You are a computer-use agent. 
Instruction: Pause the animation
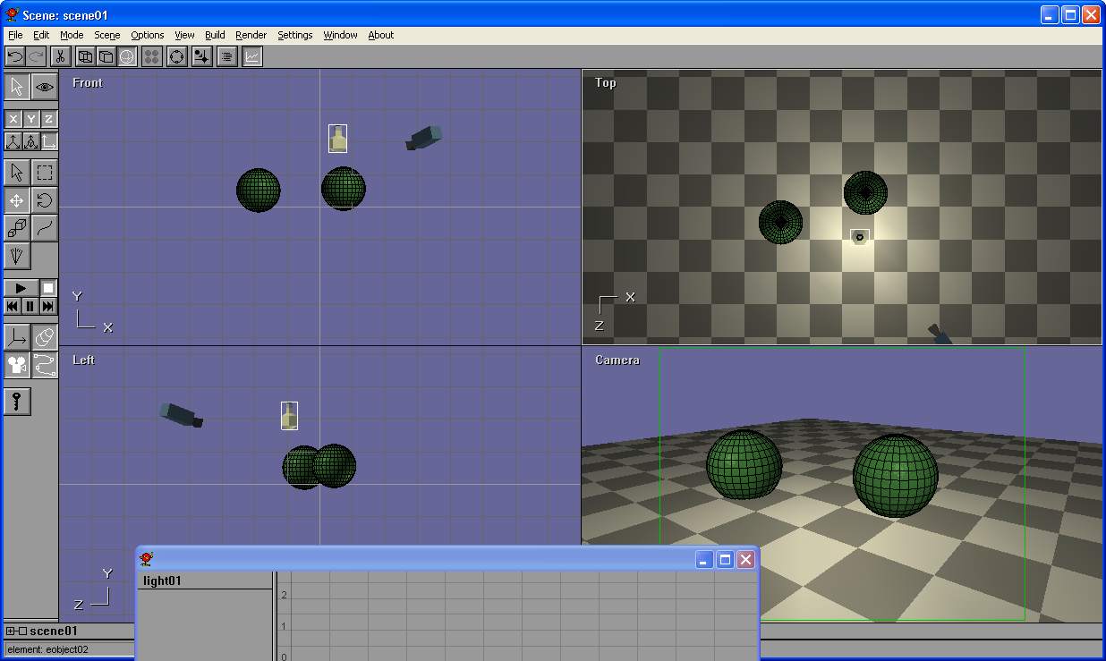[30, 306]
